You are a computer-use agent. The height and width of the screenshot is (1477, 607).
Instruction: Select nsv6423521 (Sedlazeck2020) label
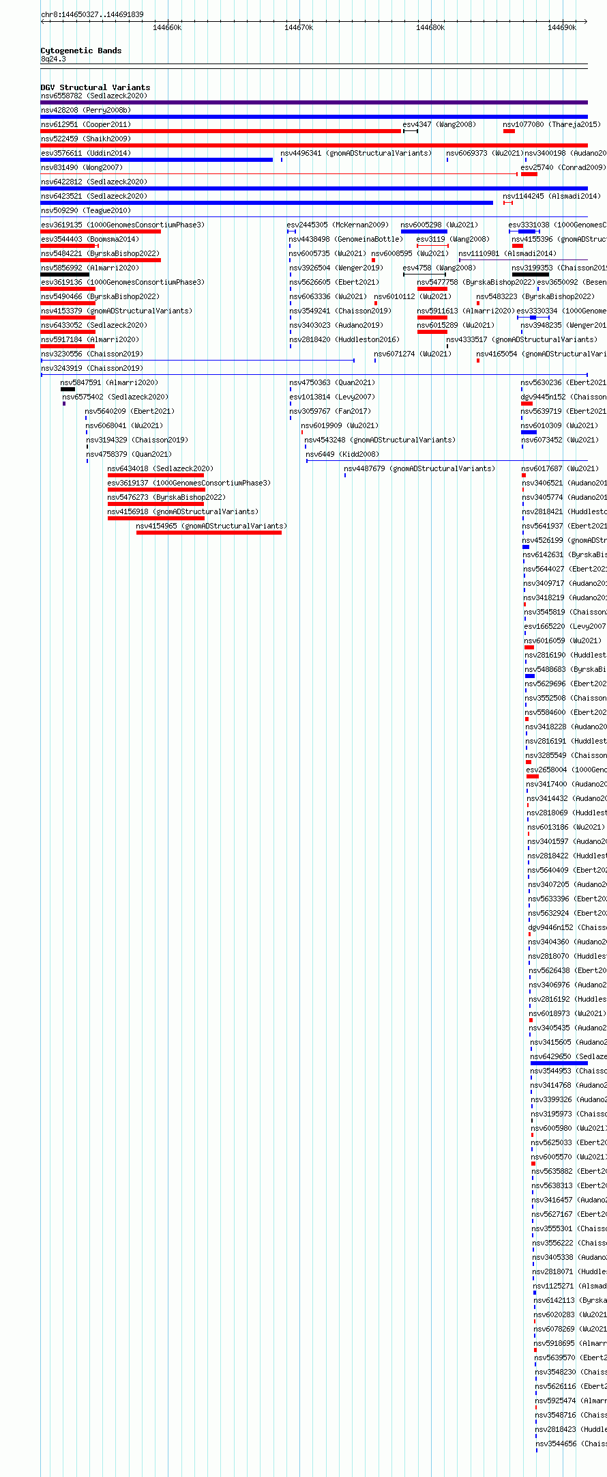[x=94, y=196]
